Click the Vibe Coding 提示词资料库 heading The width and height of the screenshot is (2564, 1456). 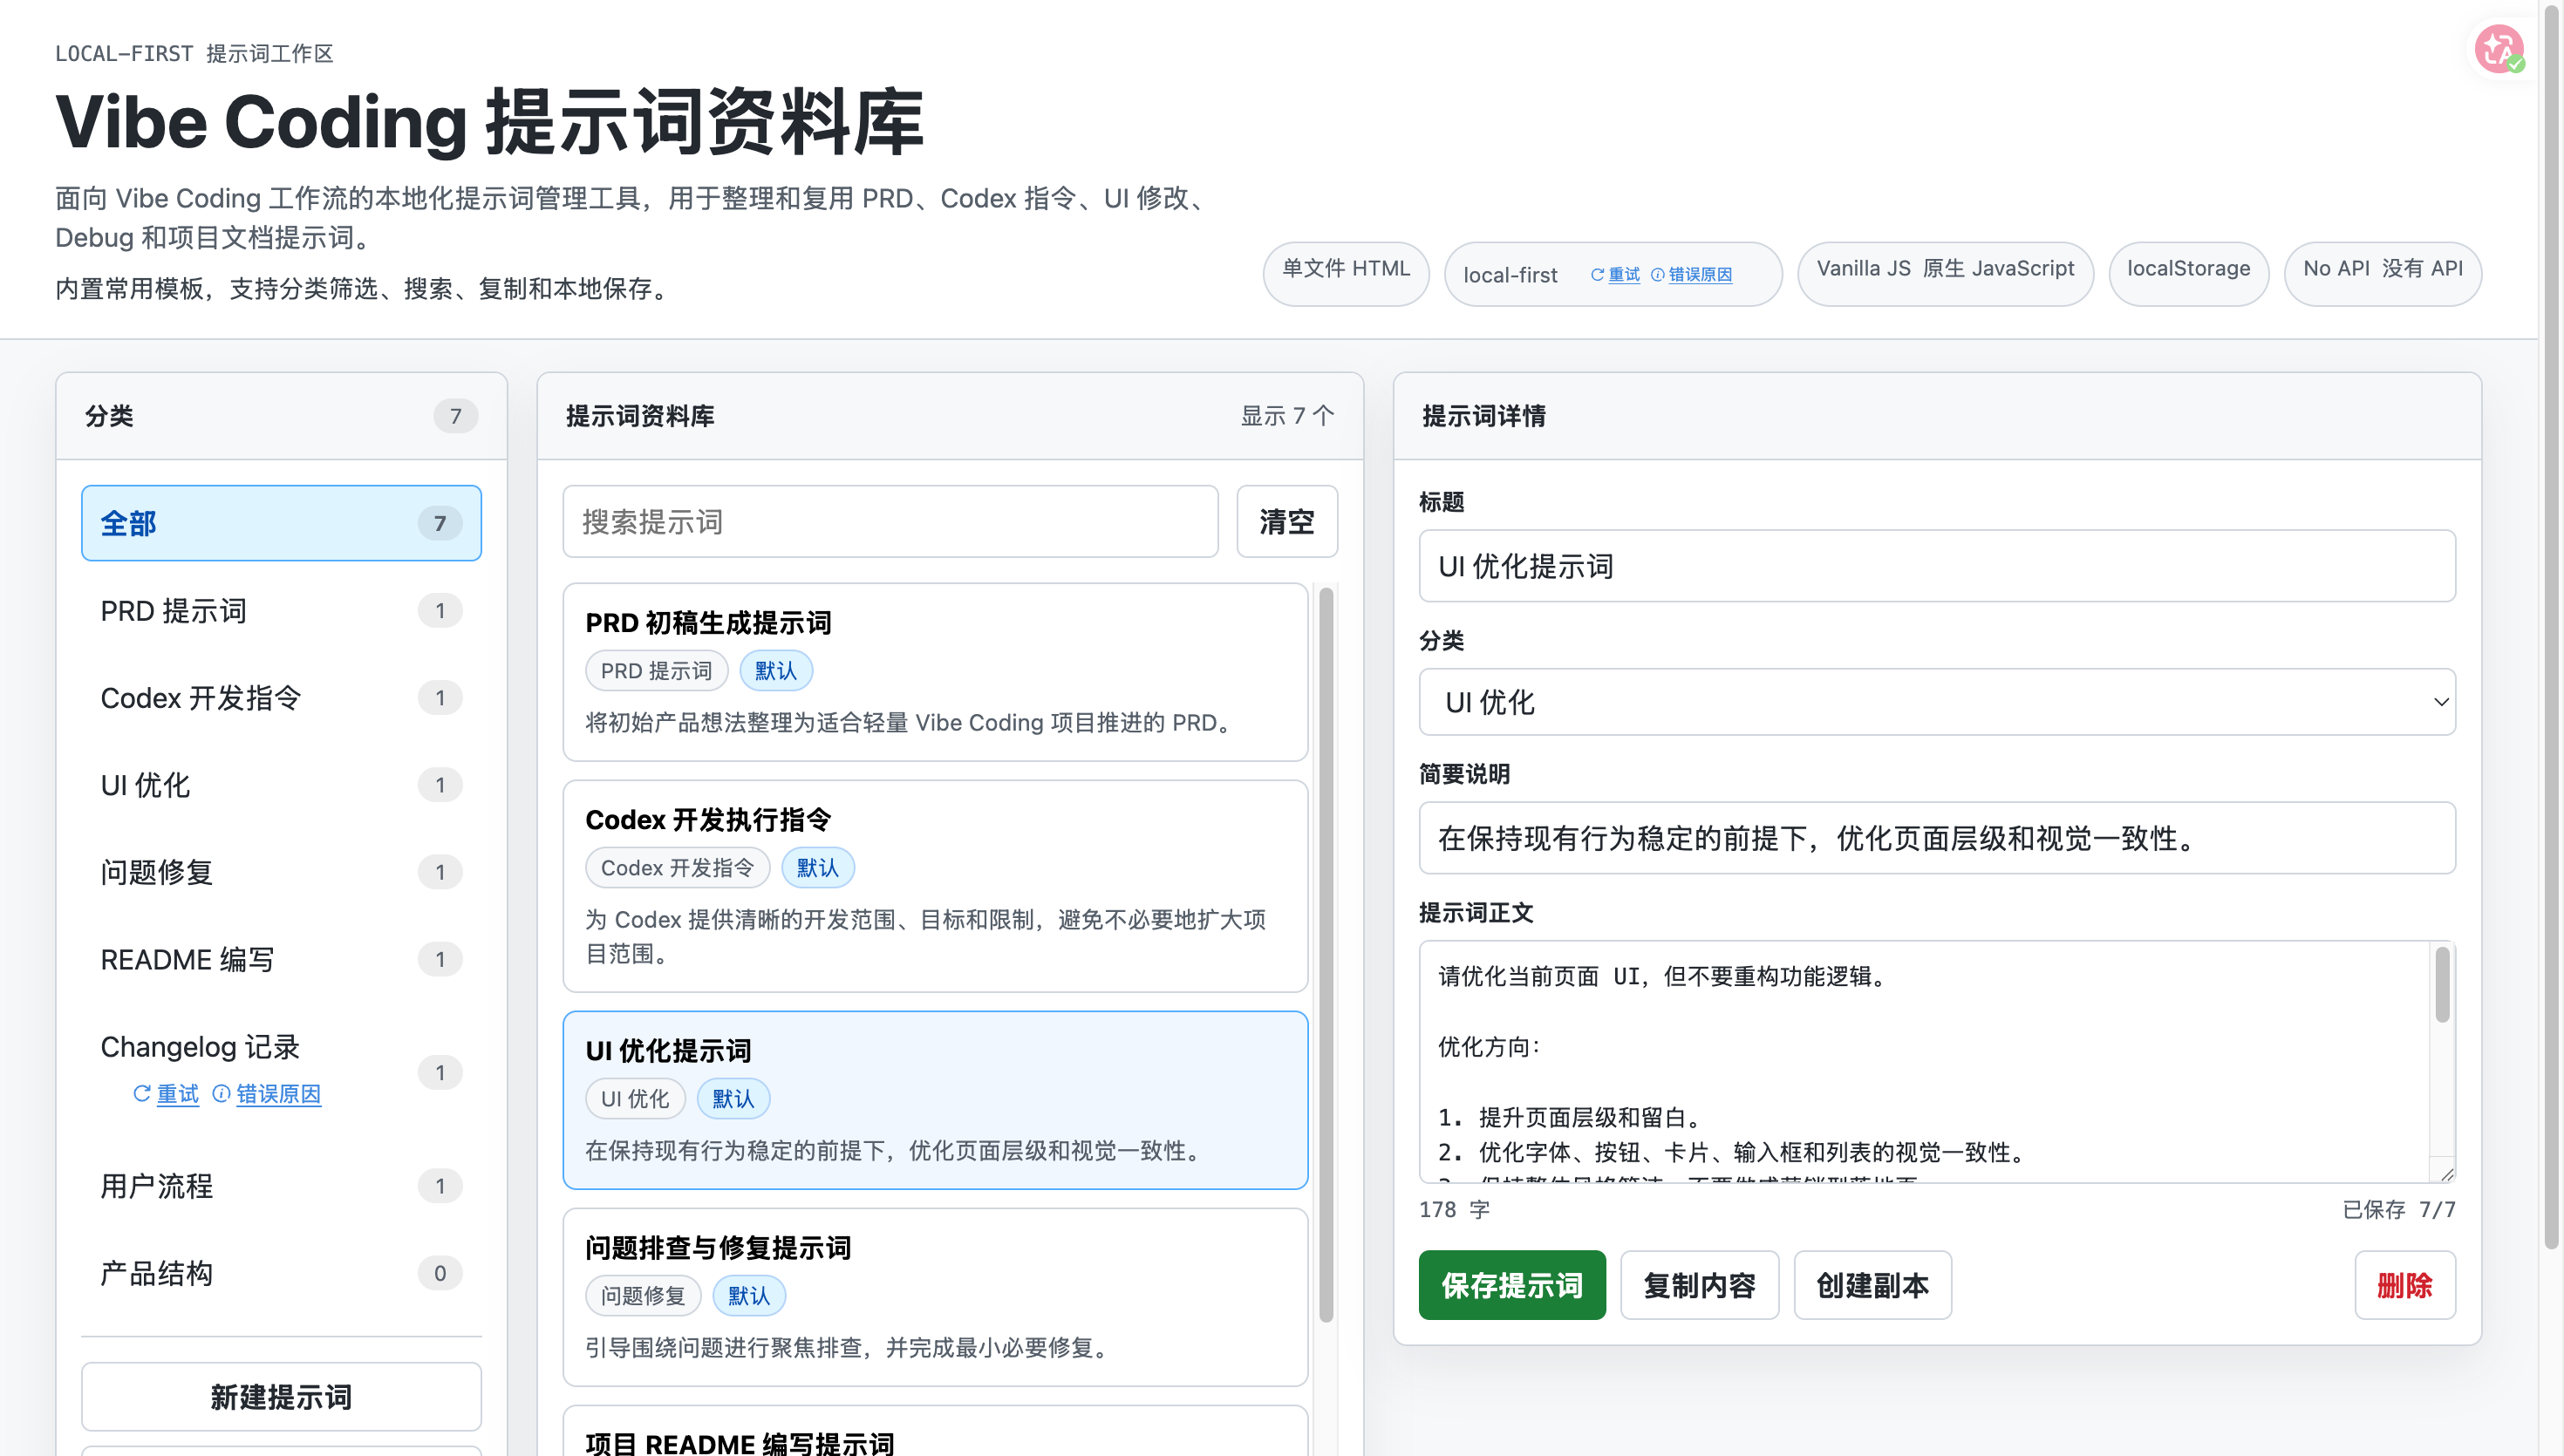[490, 123]
